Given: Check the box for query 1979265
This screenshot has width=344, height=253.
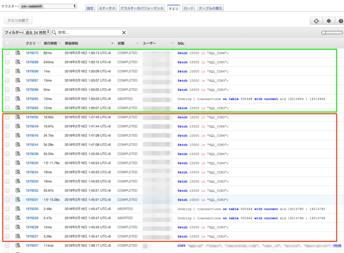Looking at the screenshot, I should (7, 99).
